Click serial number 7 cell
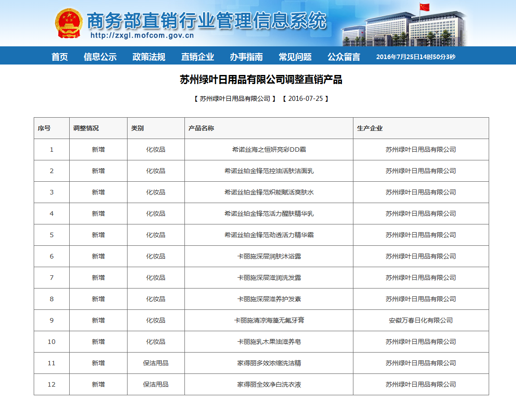 point(51,278)
